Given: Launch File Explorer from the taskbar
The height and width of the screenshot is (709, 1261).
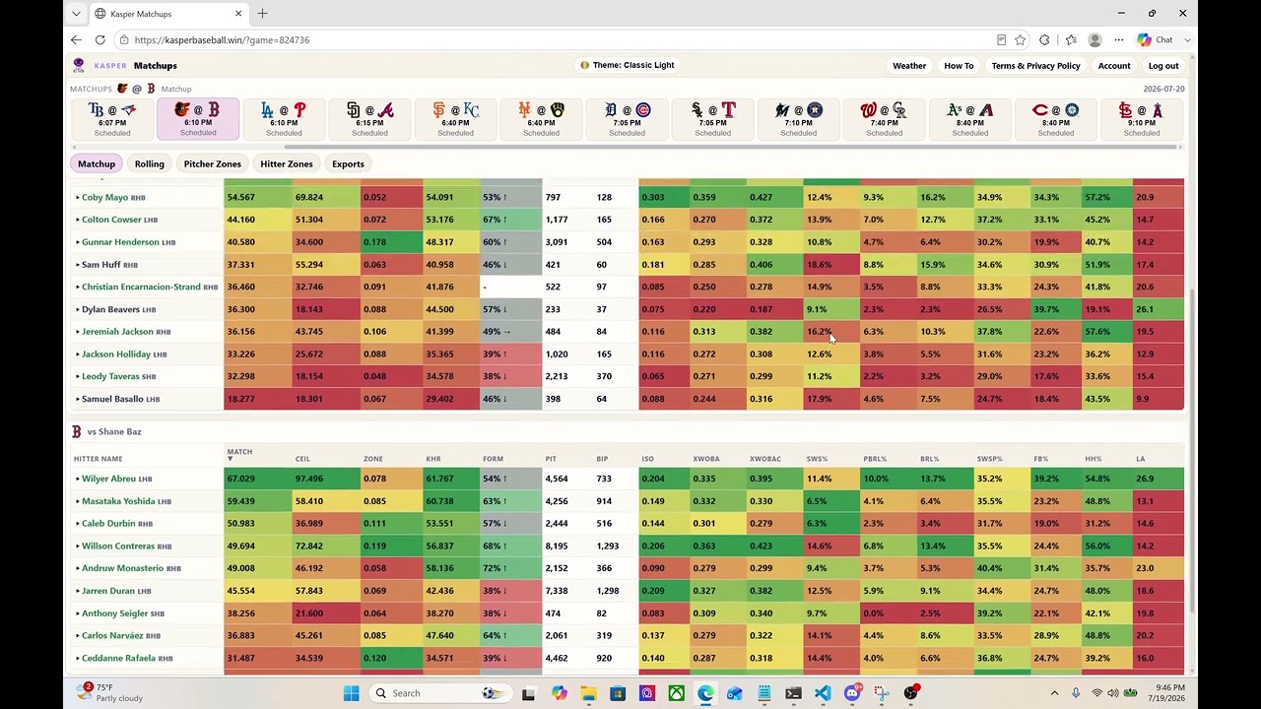Looking at the screenshot, I should pyautogui.click(x=588, y=693).
